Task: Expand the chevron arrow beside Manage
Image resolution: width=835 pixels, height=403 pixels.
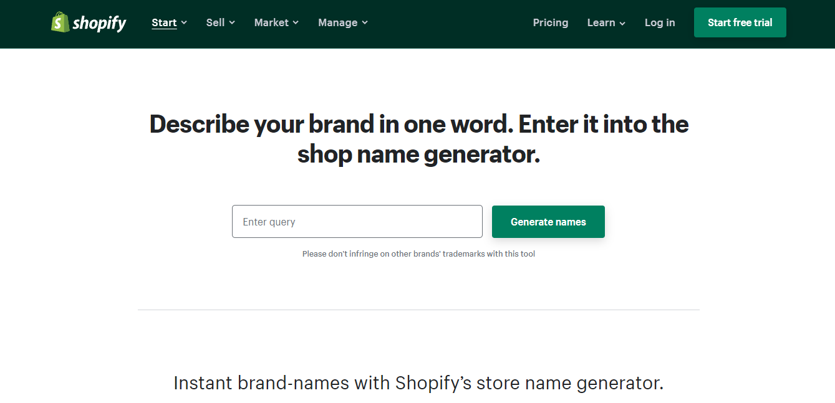Action: click(365, 22)
